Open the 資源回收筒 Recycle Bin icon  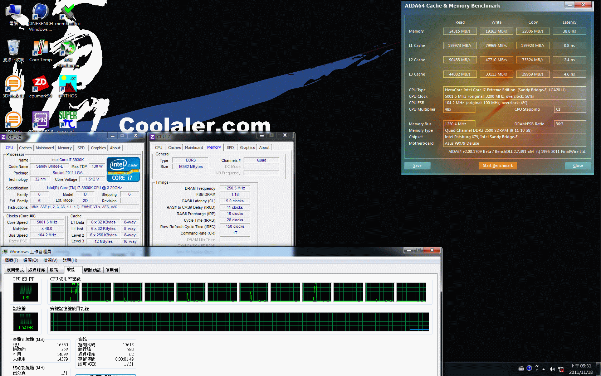coord(14,50)
